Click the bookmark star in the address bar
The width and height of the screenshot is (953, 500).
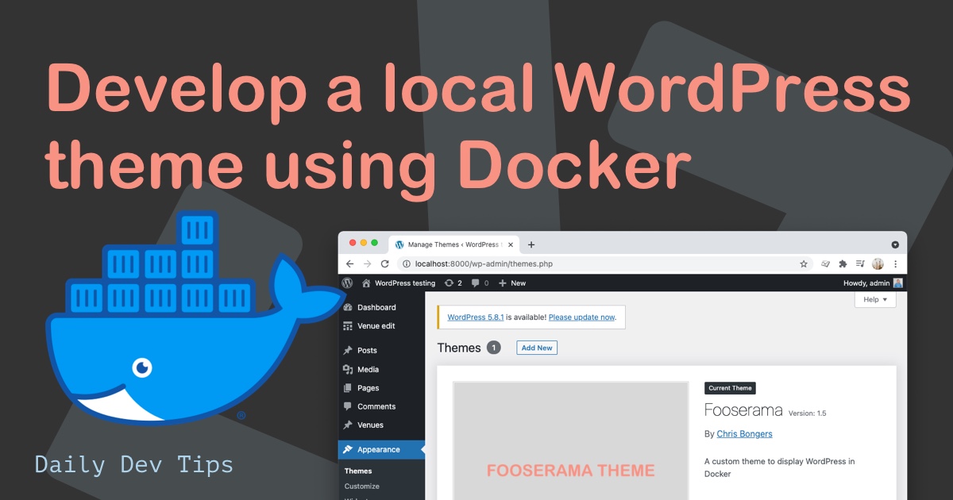pos(804,263)
